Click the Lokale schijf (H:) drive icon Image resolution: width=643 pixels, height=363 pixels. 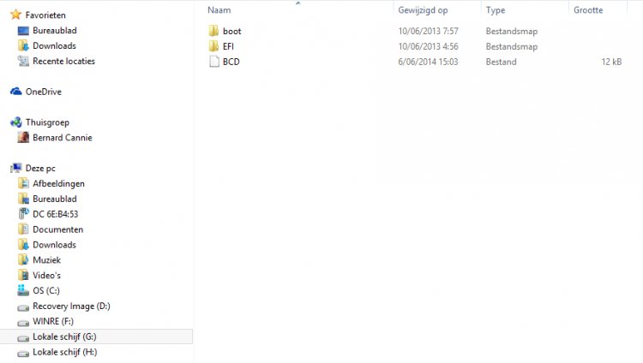pos(23,354)
